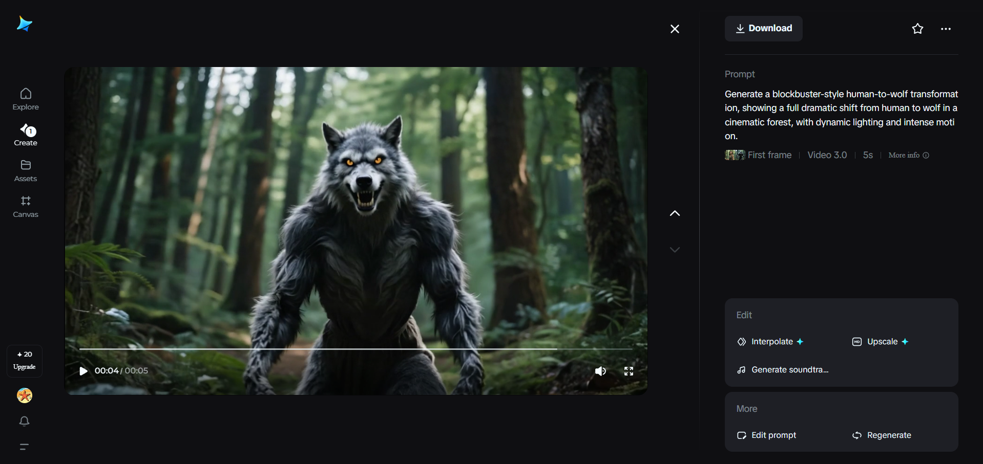Screen dimensions: 983x464
Task: Go to the previous video with the up chevron
Action: coord(675,213)
